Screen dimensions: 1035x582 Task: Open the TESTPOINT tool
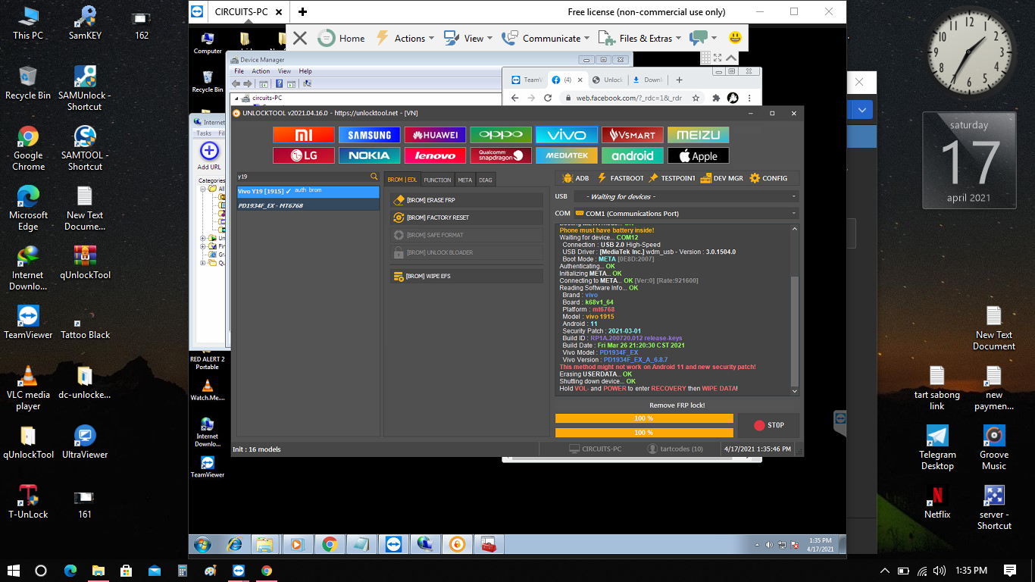pos(671,178)
